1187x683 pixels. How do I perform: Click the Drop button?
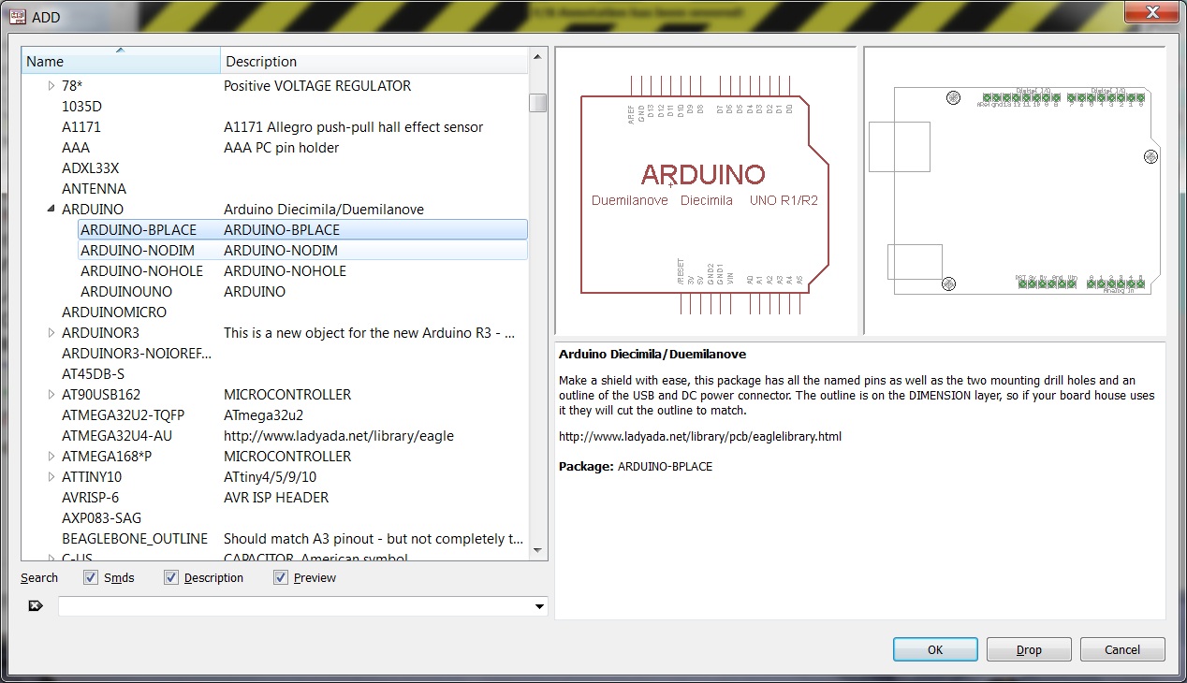(1029, 649)
